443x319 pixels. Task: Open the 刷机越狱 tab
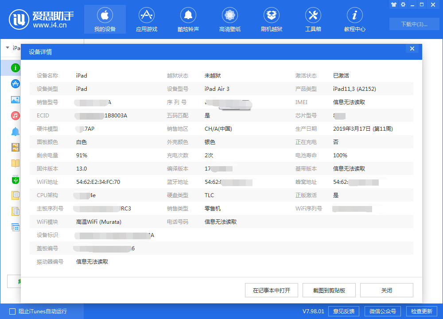tap(272, 19)
